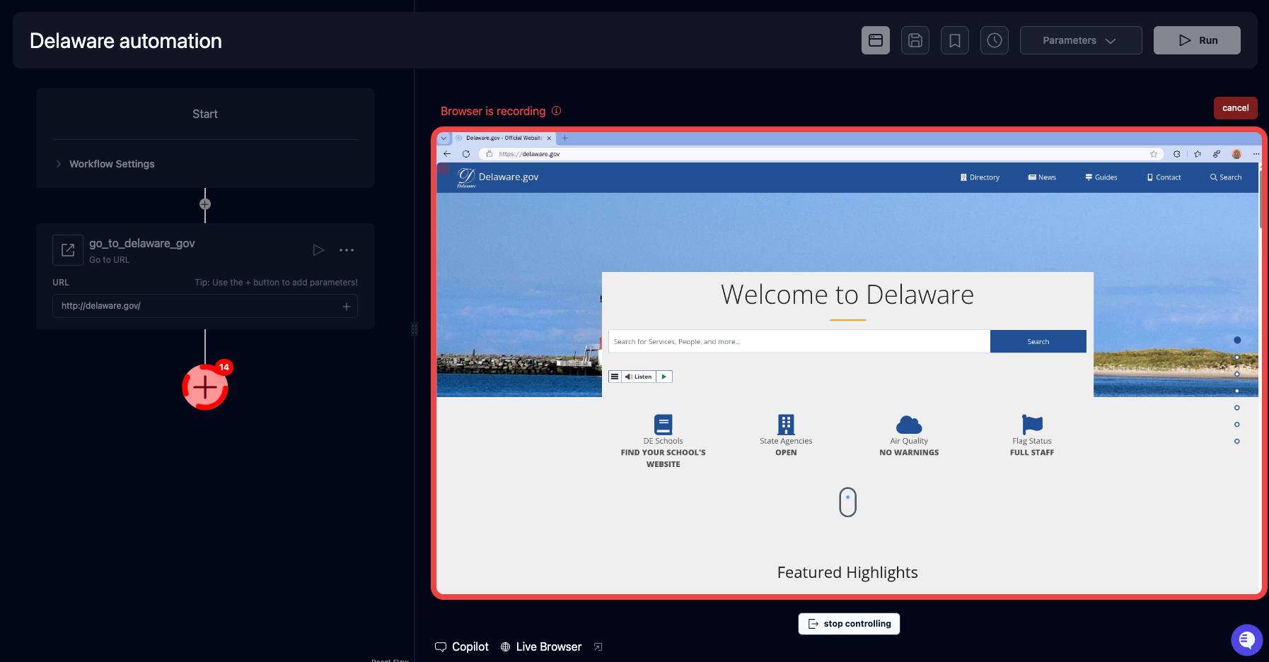
Task: Open a new browser tab
Action: click(565, 138)
